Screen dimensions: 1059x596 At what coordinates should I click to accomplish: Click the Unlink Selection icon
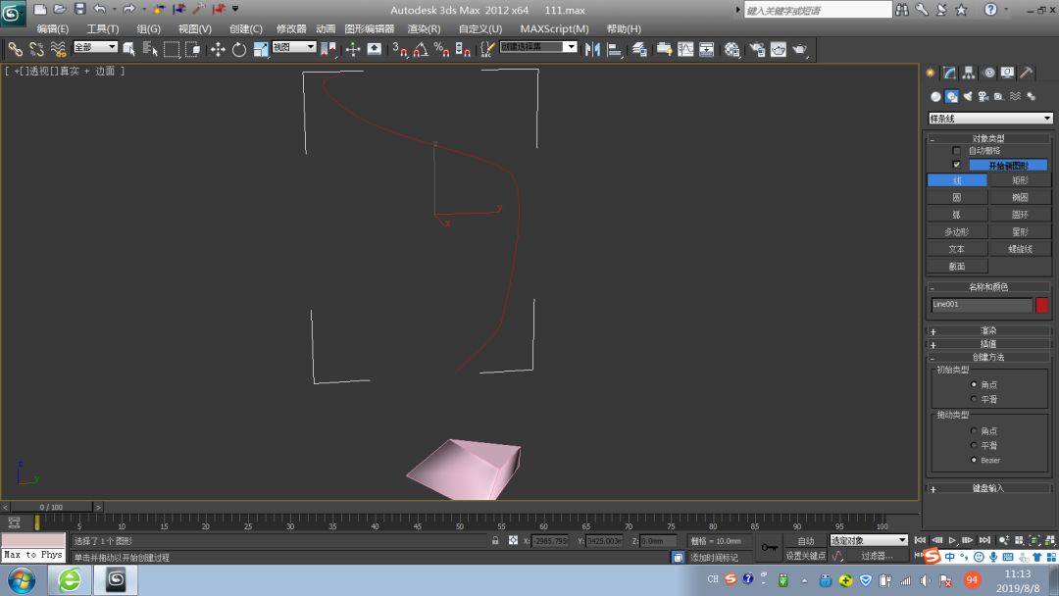pyautogui.click(x=36, y=49)
